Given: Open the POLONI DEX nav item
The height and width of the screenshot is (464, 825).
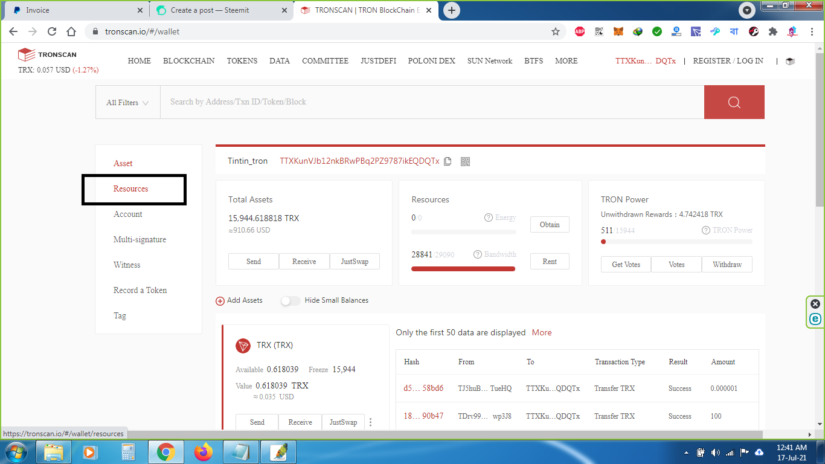Looking at the screenshot, I should [x=432, y=61].
